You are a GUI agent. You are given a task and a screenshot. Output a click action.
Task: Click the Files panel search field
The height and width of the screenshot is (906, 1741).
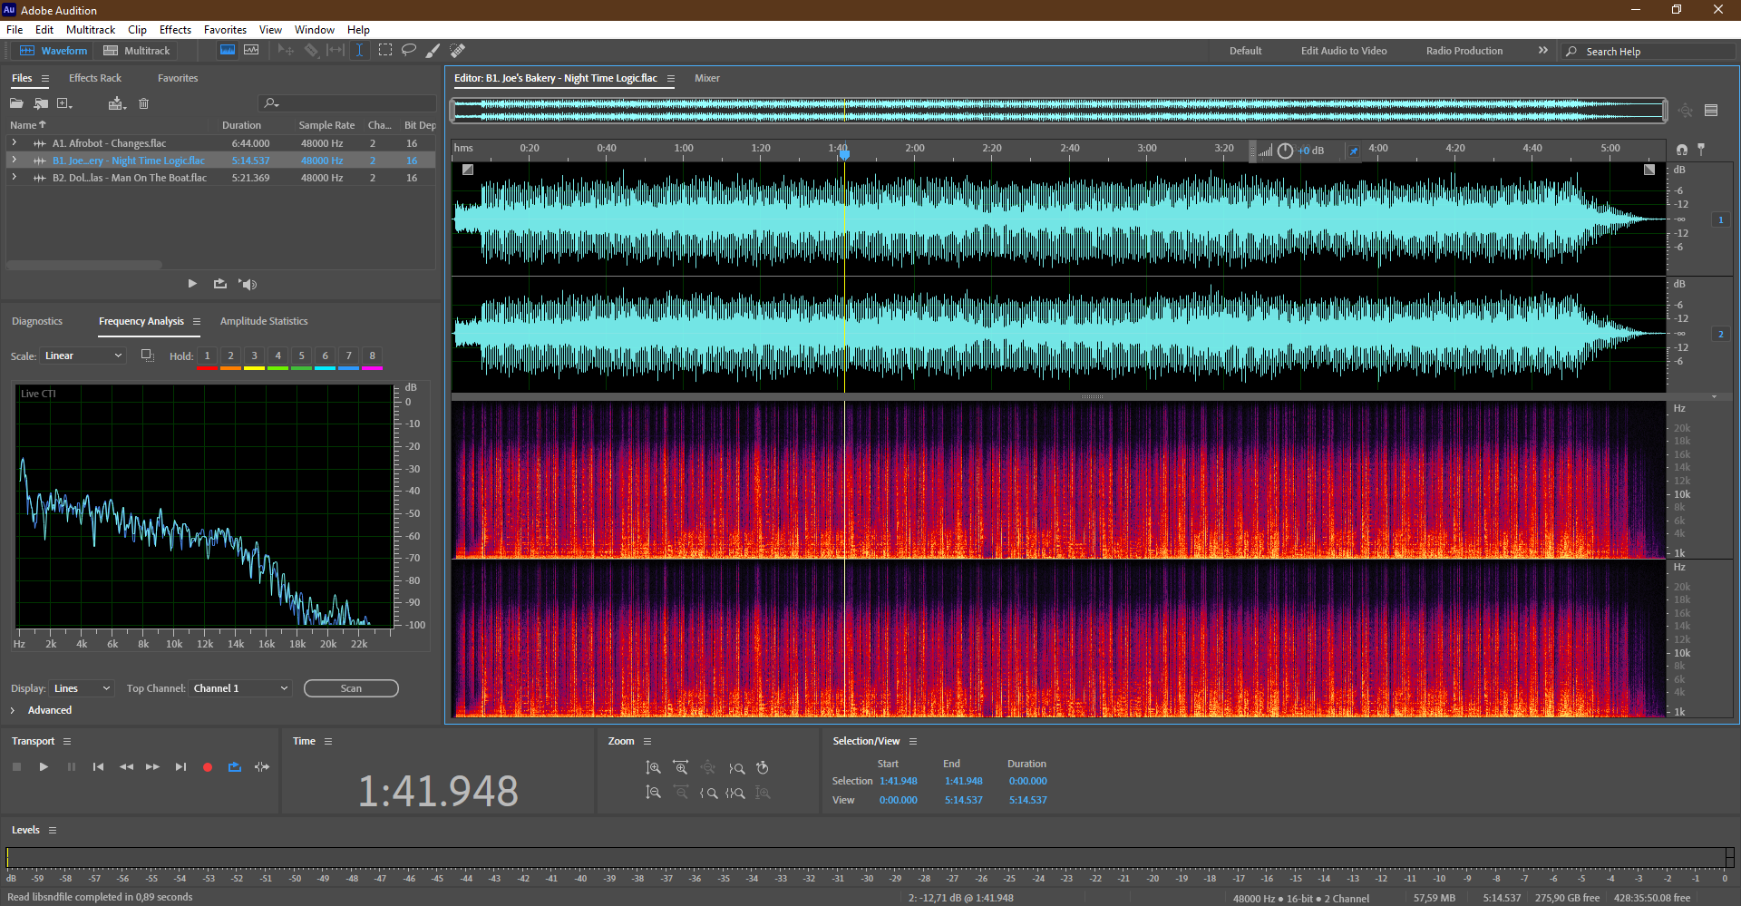click(347, 103)
